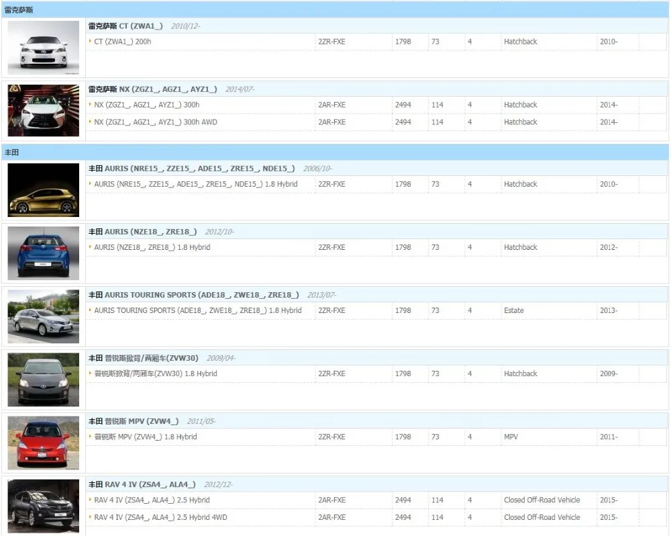Select variant RAV 4 IV 2.5 Hybrid 4WD
Viewport: 671px width, 536px height.
(x=160, y=517)
